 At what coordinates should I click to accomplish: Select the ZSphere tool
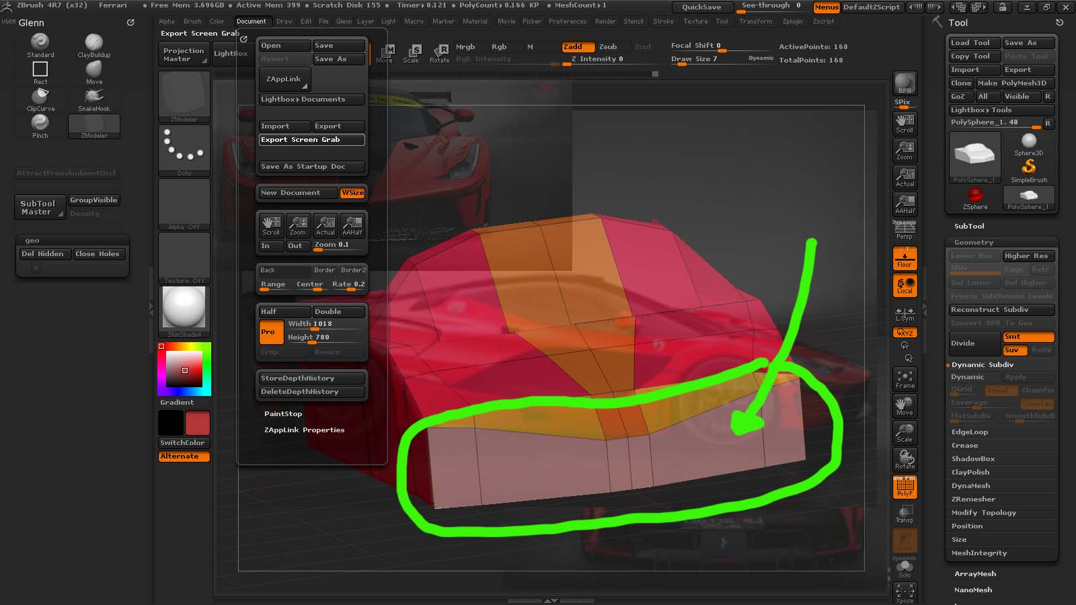(975, 198)
